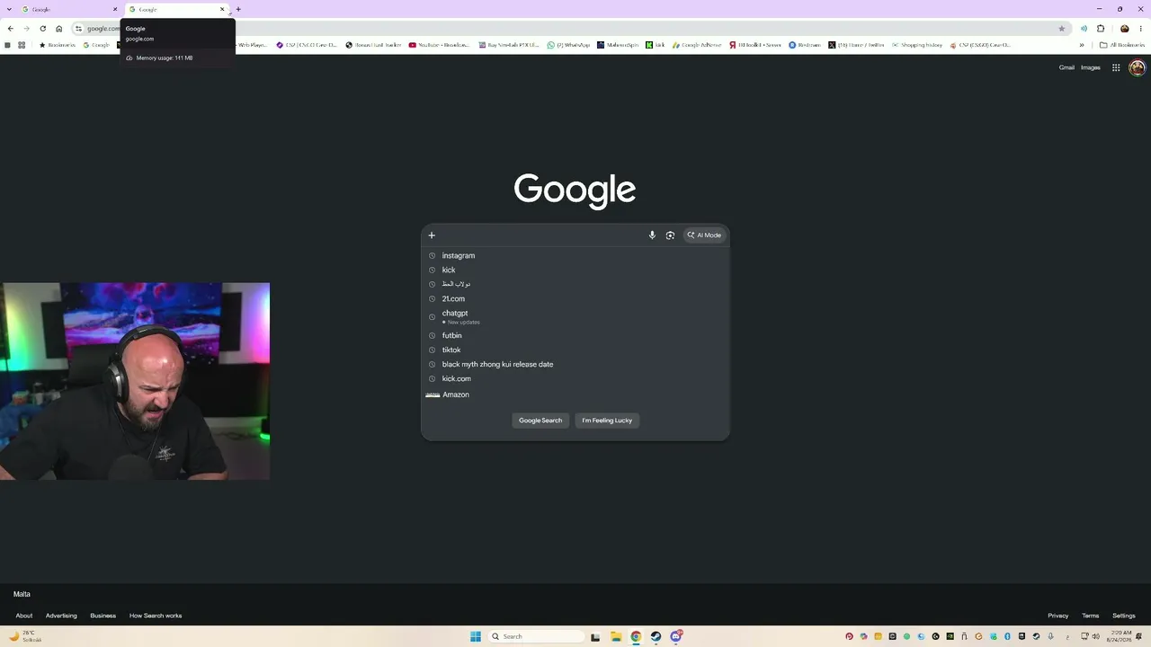Screen dimensions: 1151x647
Task: Open the Google account profile picture
Action: click(1137, 67)
